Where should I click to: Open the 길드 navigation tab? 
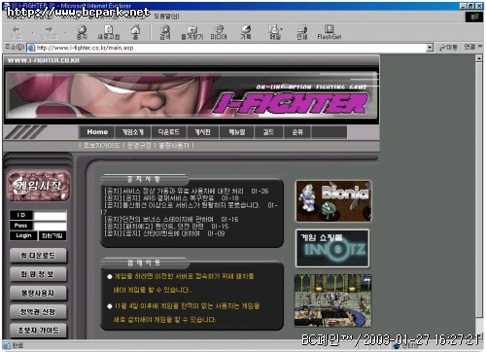(268, 132)
